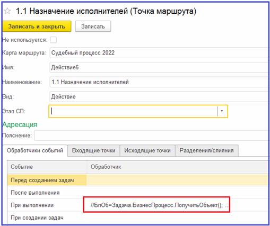The width and height of the screenshot is (270, 226).
Task: Click the Записать и закрыть button
Action: pyautogui.click(x=37, y=26)
